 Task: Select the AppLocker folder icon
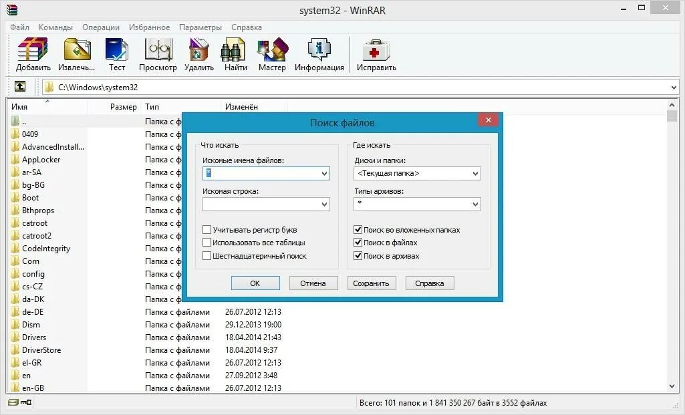coord(15,160)
